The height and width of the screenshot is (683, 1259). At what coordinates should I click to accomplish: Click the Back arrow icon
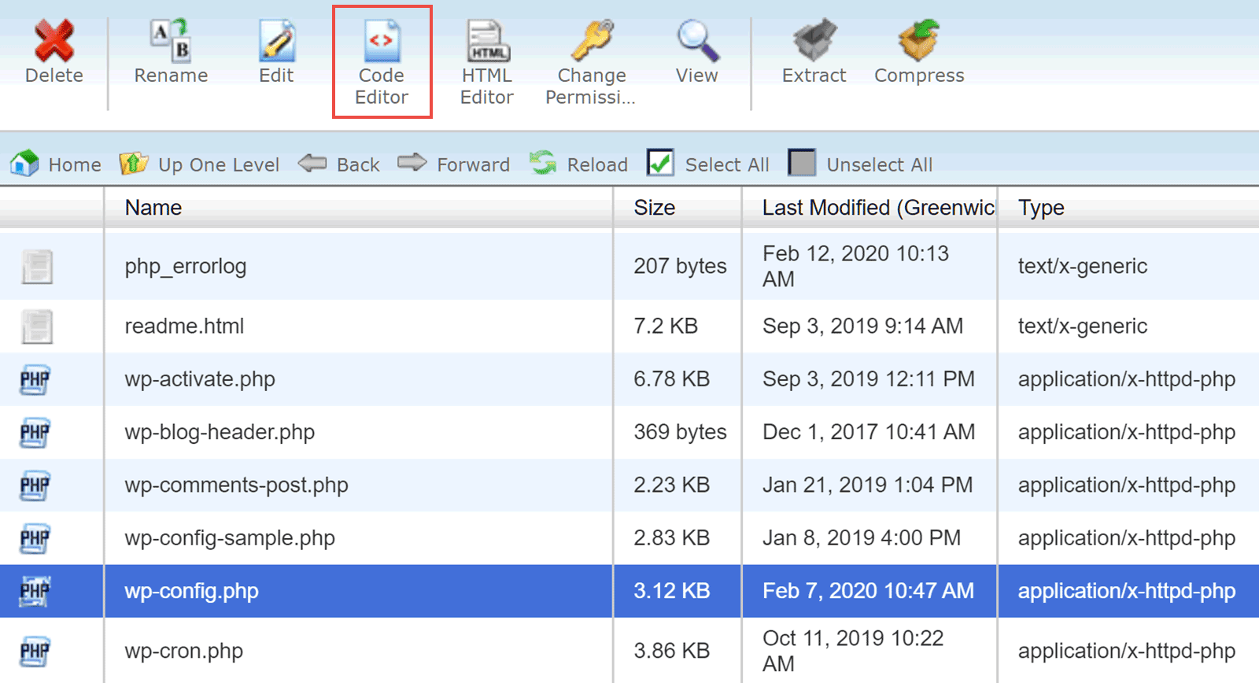coord(312,163)
